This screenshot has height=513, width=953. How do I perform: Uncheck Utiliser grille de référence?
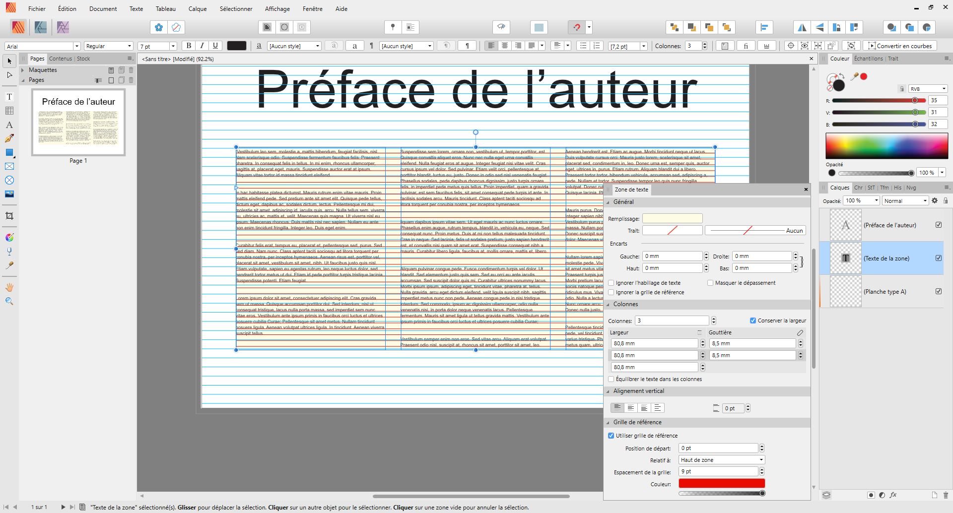click(612, 436)
